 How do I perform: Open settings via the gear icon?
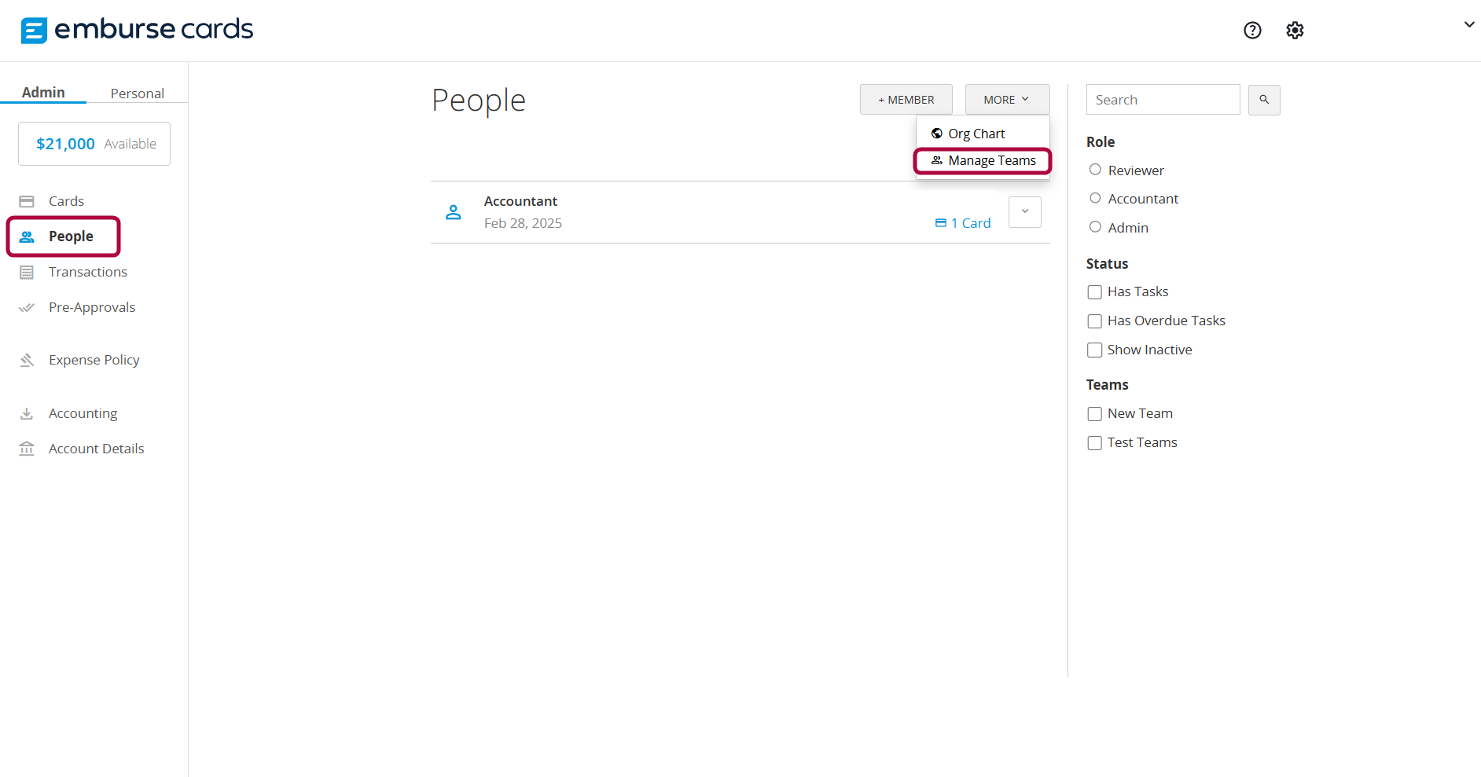click(1295, 31)
